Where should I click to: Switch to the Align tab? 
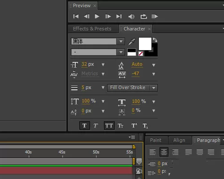coord(179,140)
